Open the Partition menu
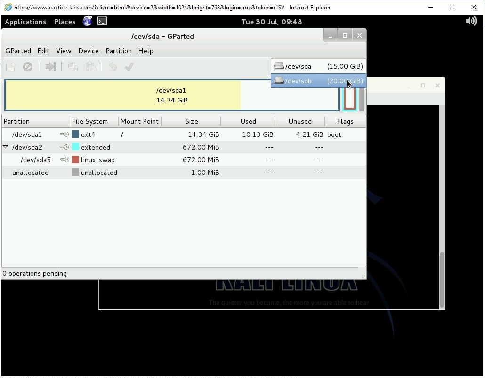Viewport: 485px width, 378px height. (118, 51)
